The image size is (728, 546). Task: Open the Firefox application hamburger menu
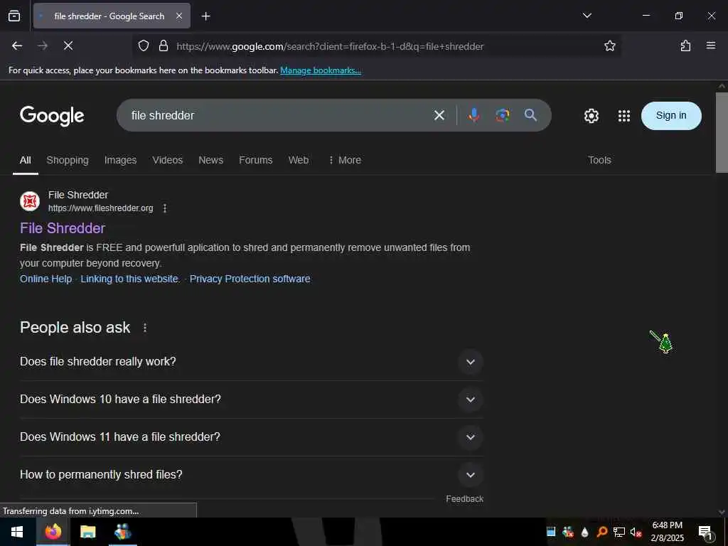pos(710,45)
